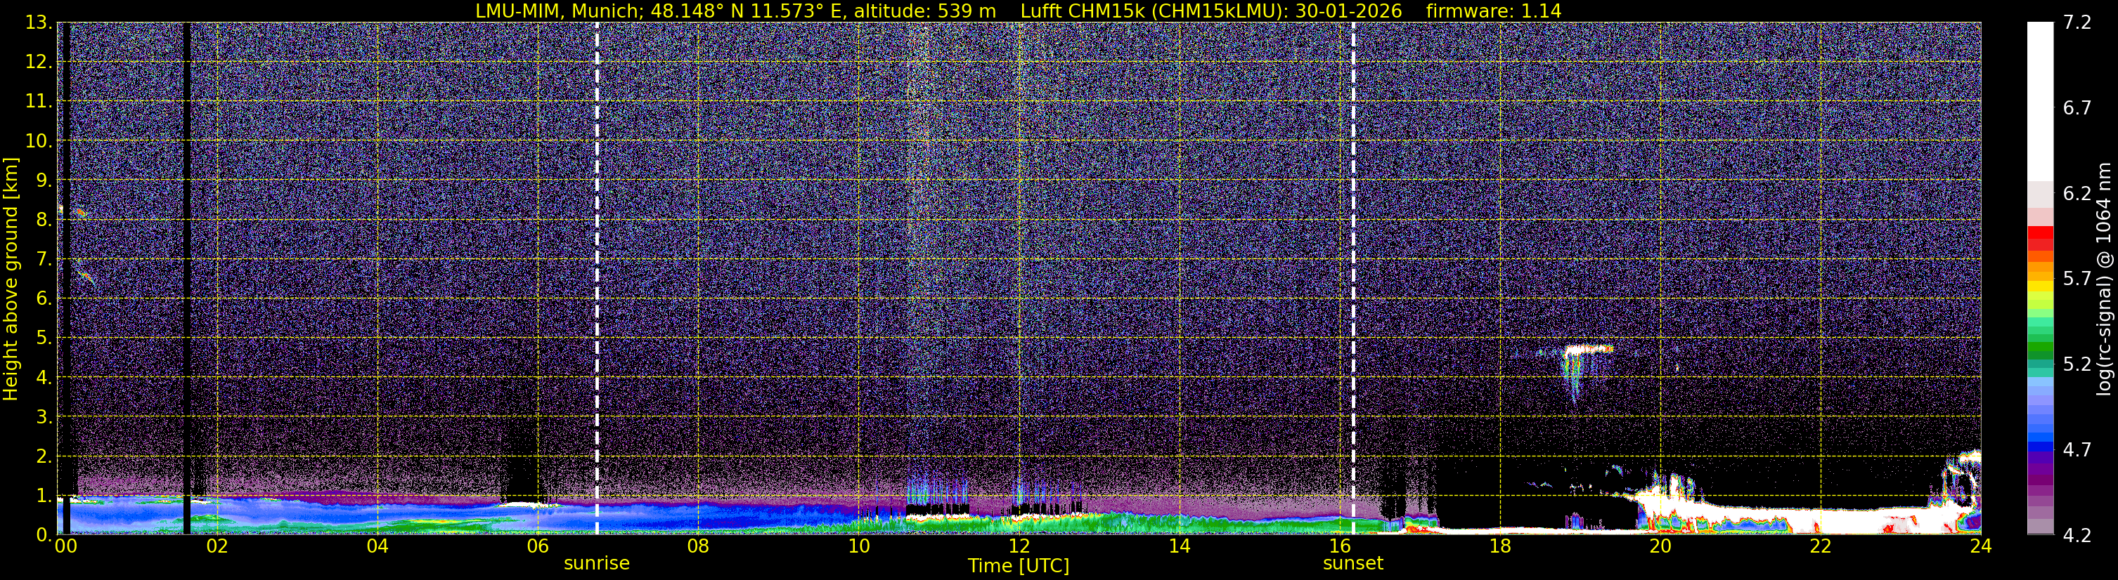Screen dimensions: 2118x580
Task: Click the 'Lufft CHM15k (CHM15kLMU)' instrument text
Action: [x=1154, y=11]
